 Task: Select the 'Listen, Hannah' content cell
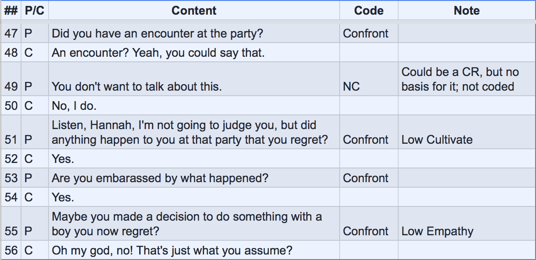tap(189, 132)
